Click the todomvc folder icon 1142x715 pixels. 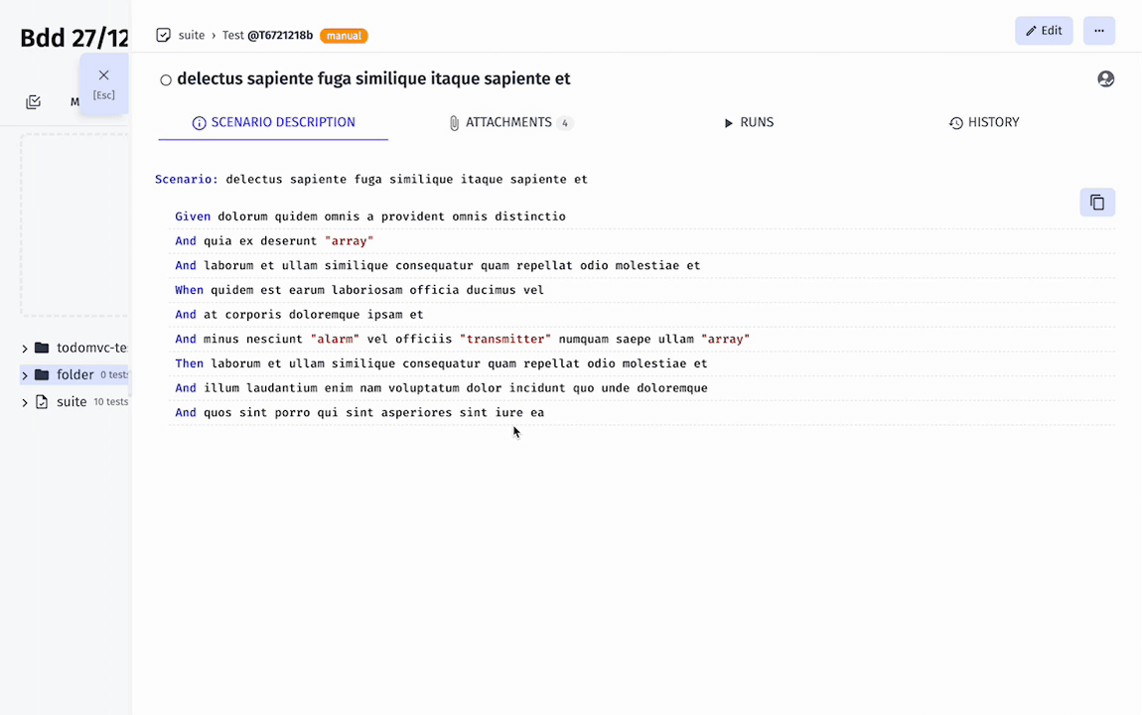click(x=43, y=348)
